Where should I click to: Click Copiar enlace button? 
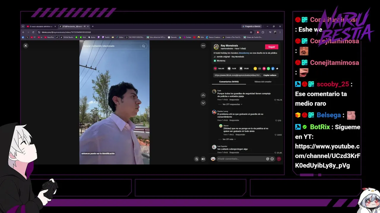pos(270,75)
